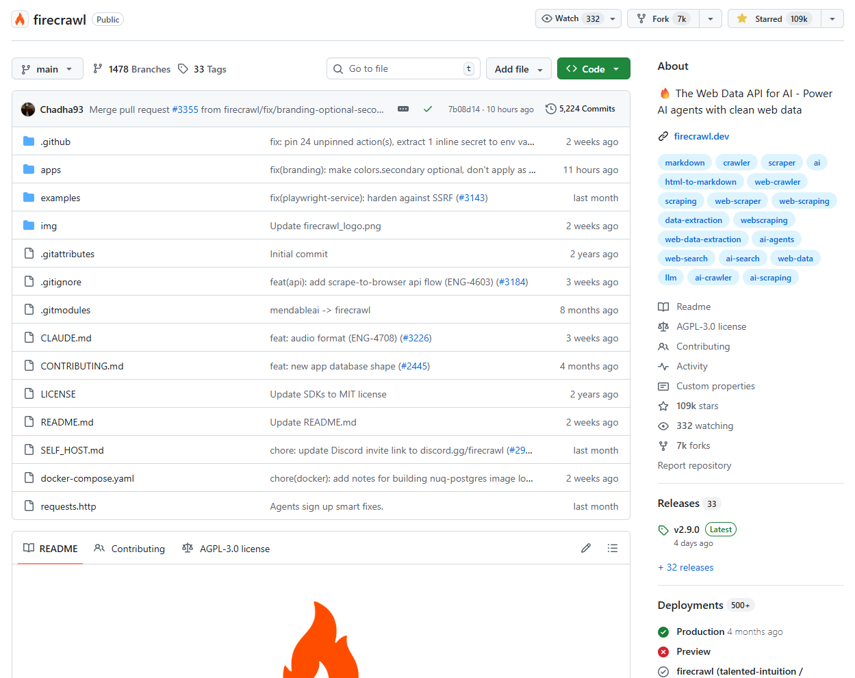The width and height of the screenshot is (855, 678).
Task: Open the star lists dropdown arrow
Action: pyautogui.click(x=832, y=18)
